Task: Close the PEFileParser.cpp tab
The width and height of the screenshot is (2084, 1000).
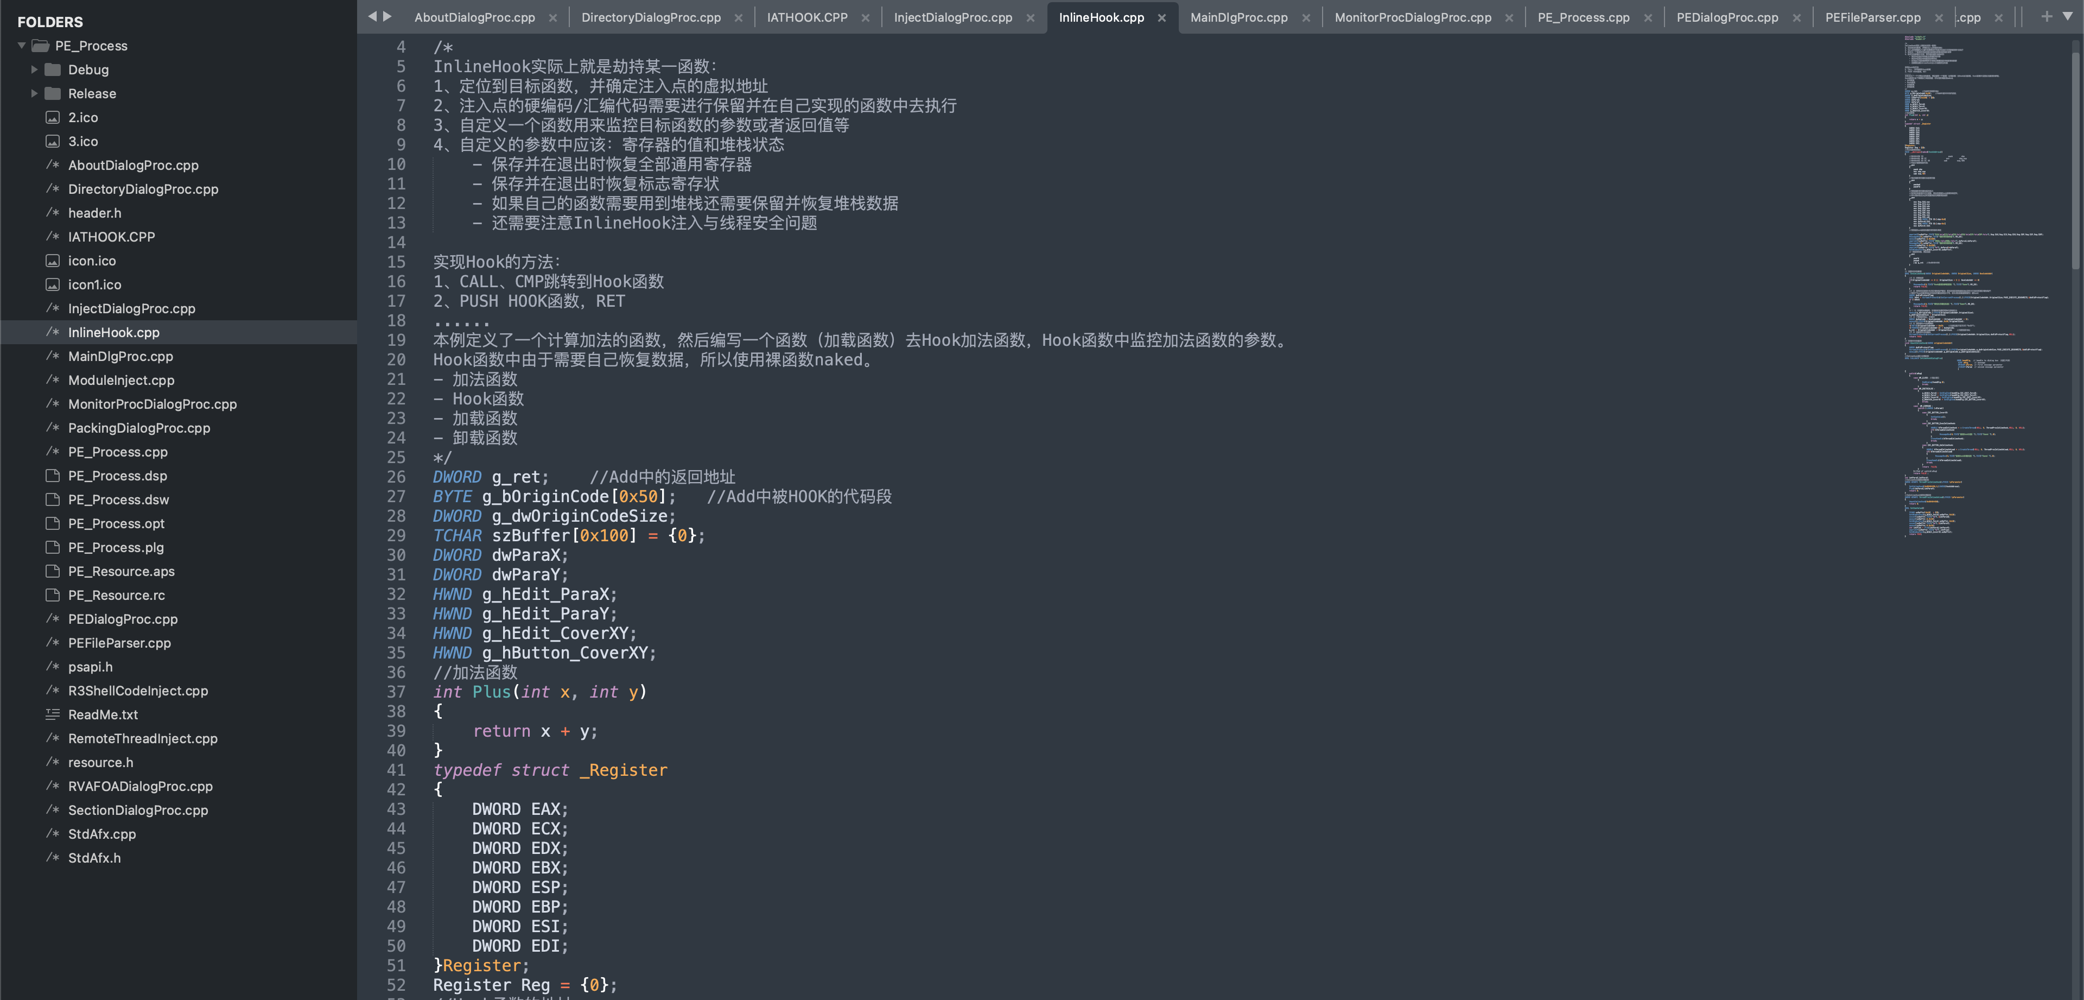Action: 1939,18
